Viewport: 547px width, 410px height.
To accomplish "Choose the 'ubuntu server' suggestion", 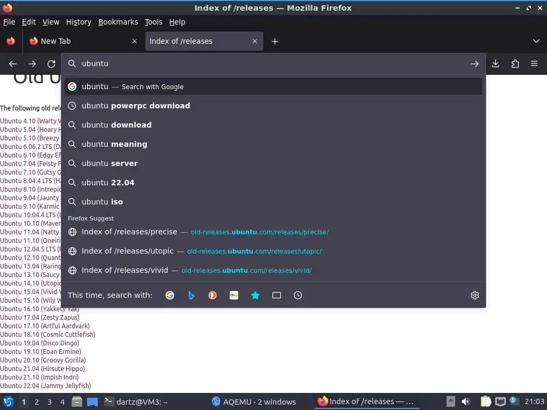I will coord(273,163).
